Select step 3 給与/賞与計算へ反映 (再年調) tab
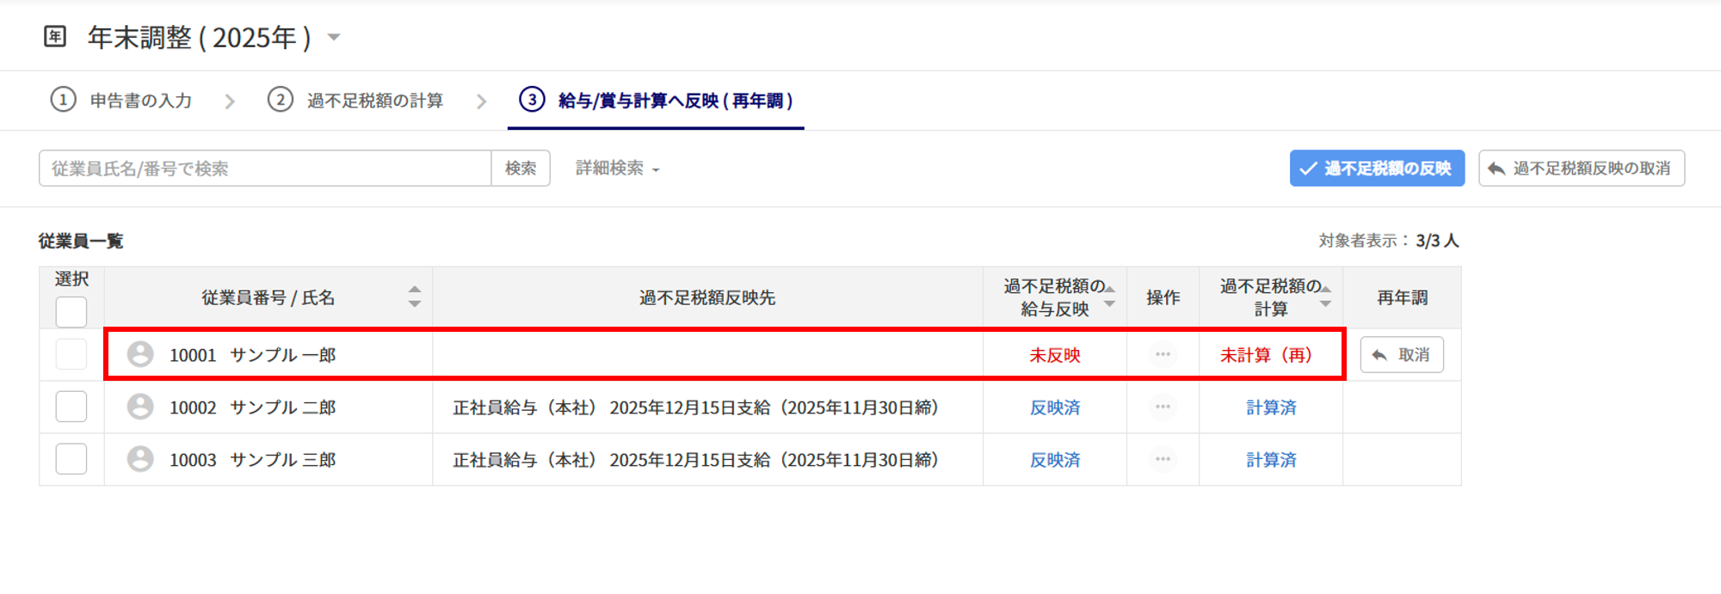This screenshot has width=1721, height=594. point(656,101)
